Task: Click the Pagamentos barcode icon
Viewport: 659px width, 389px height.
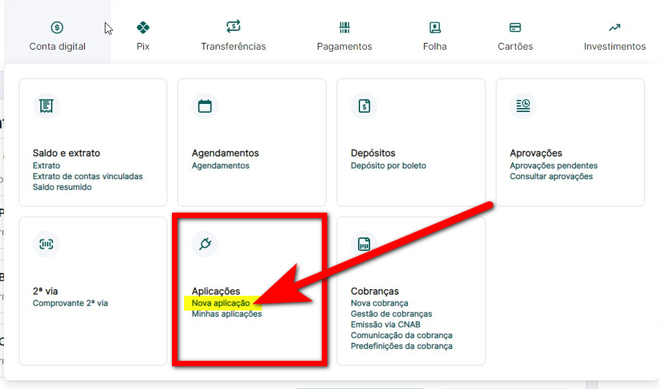Action: pos(344,27)
